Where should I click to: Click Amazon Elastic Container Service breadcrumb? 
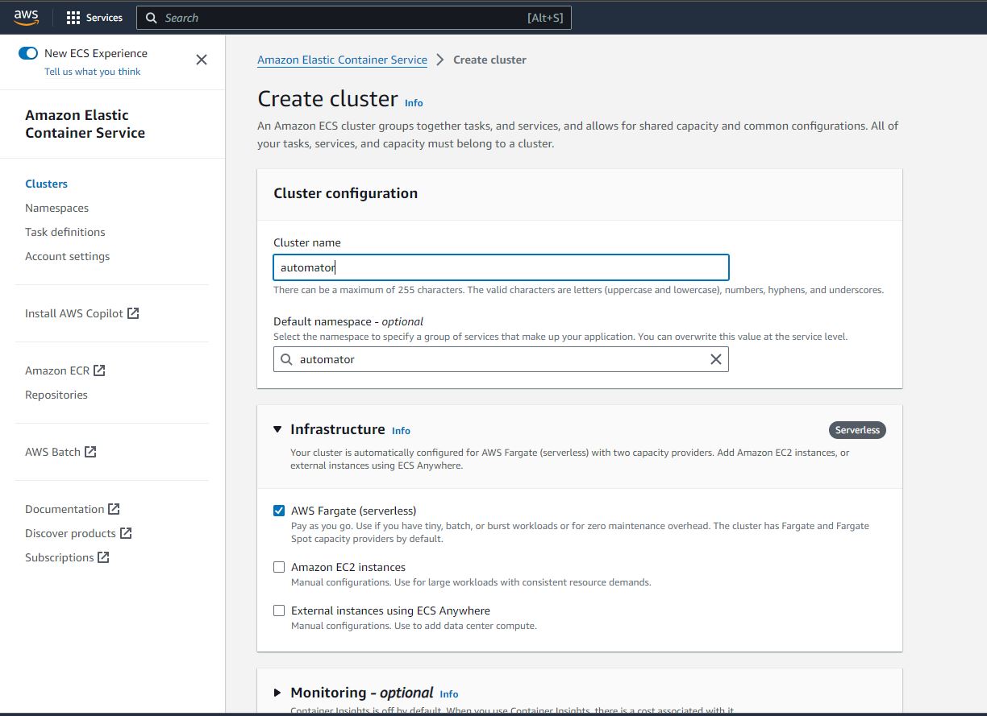tap(342, 60)
